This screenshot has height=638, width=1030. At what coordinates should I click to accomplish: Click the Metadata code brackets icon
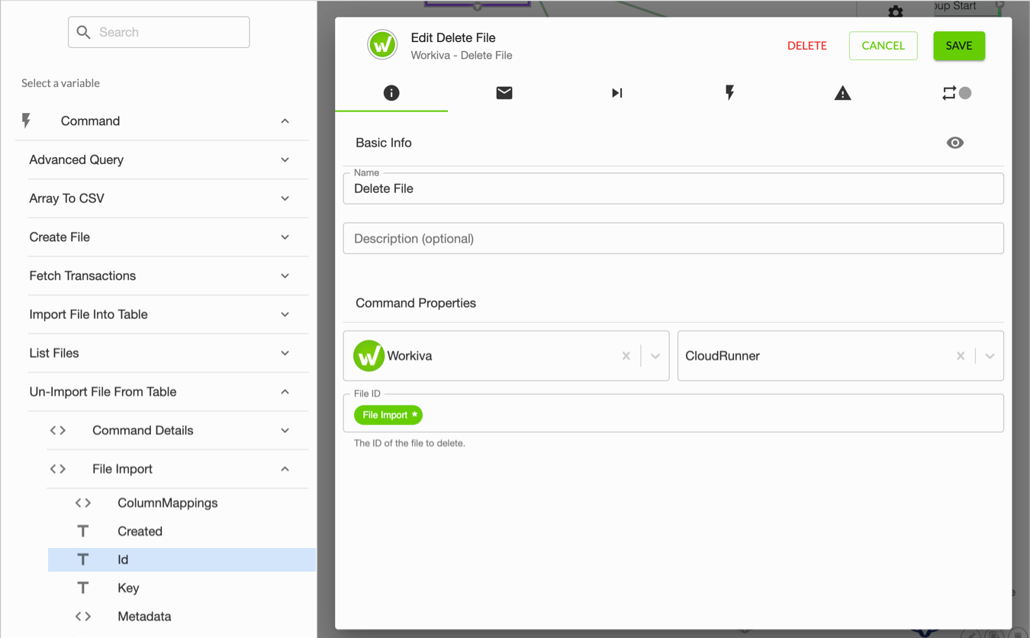83,616
